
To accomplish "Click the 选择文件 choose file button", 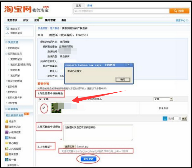I will 70,147.
